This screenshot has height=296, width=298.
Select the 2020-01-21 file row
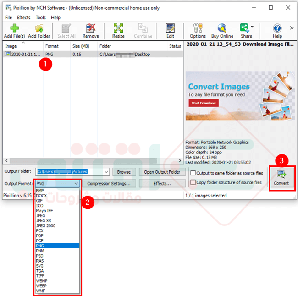pyautogui.click(x=93, y=54)
